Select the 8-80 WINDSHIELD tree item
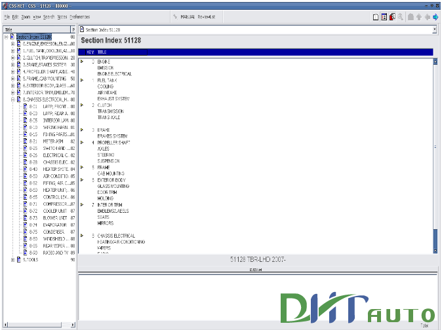Image resolution: width=442 pixels, height=330 pixels. point(49,239)
